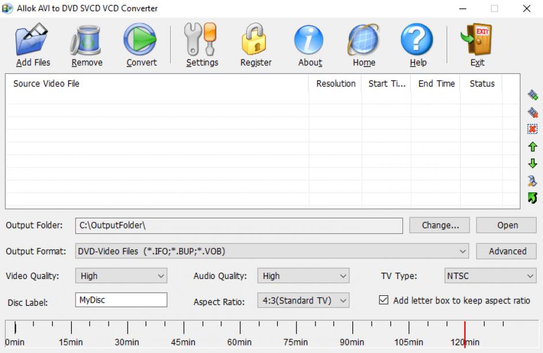Viewport: 543px width, 353px height.
Task: Click the Add Files toolbar icon
Action: 32,39
